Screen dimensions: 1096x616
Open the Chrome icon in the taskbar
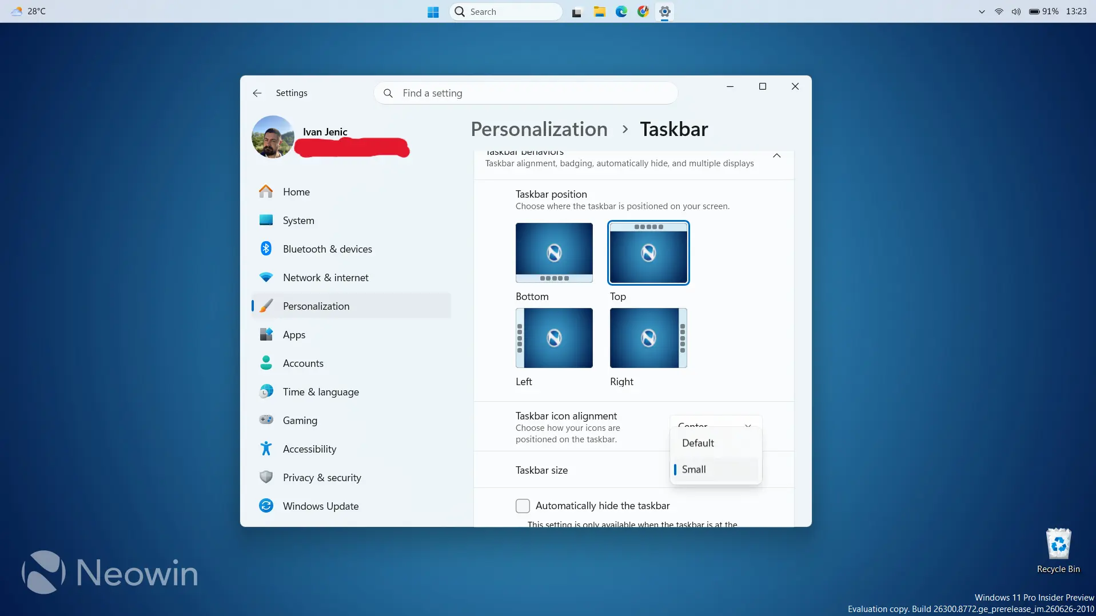coord(643,11)
